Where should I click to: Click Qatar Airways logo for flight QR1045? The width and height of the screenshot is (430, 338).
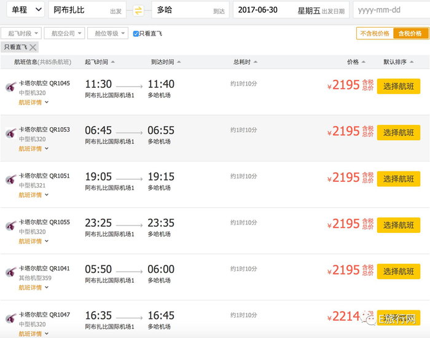[10, 87]
